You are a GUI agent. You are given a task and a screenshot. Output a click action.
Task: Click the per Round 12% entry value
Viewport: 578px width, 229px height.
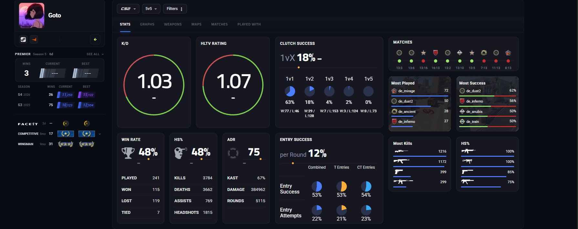pyautogui.click(x=317, y=154)
